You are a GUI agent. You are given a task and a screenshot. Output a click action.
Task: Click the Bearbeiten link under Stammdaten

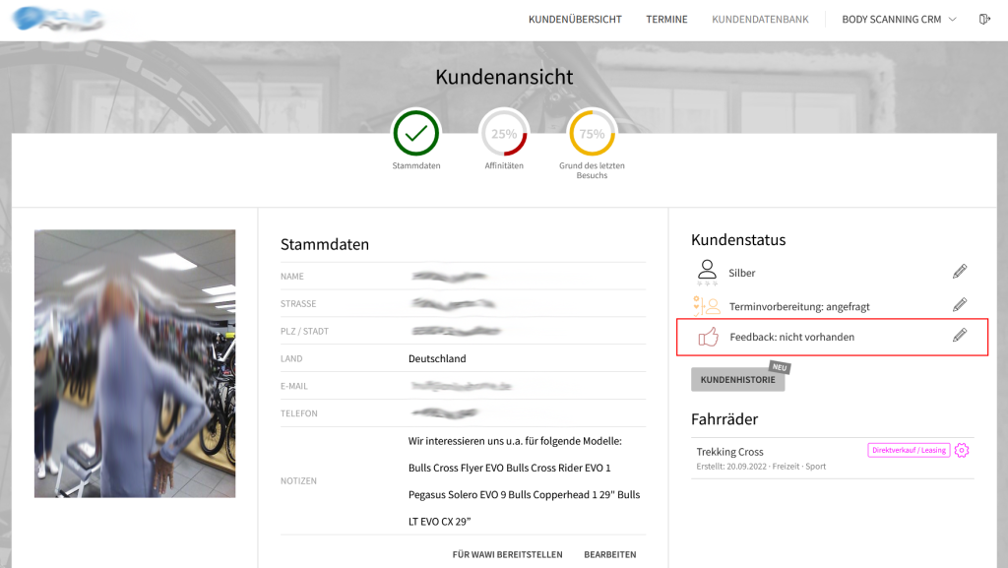pyautogui.click(x=609, y=554)
